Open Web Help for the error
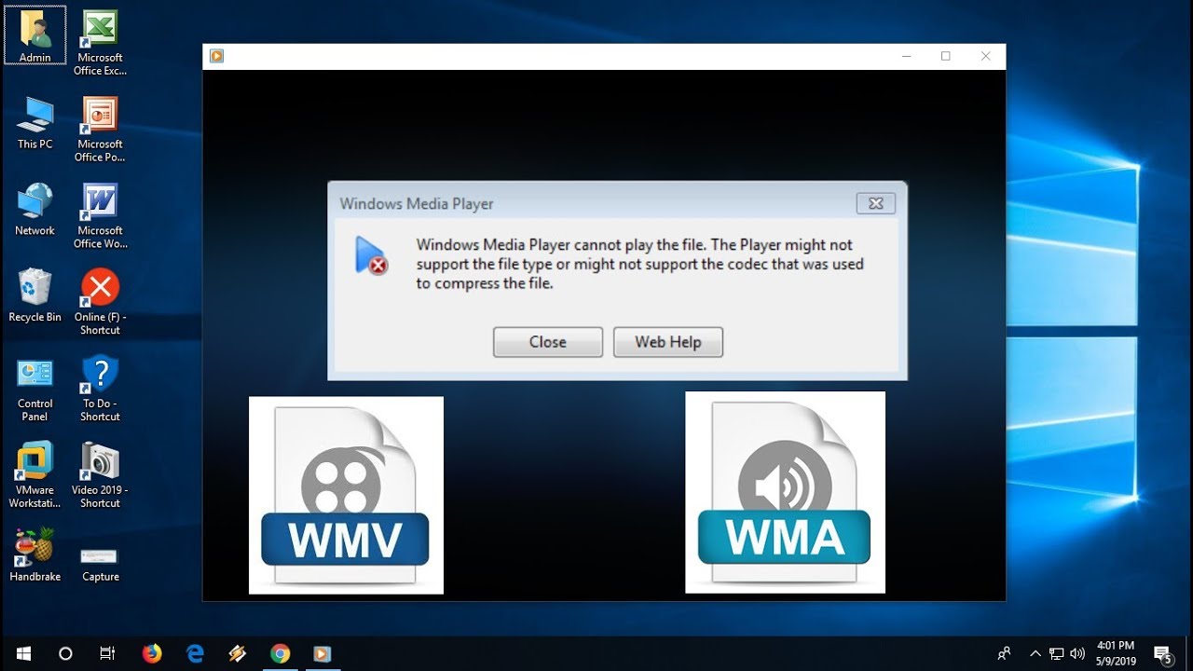Screen dimensions: 1193x671 (668, 342)
